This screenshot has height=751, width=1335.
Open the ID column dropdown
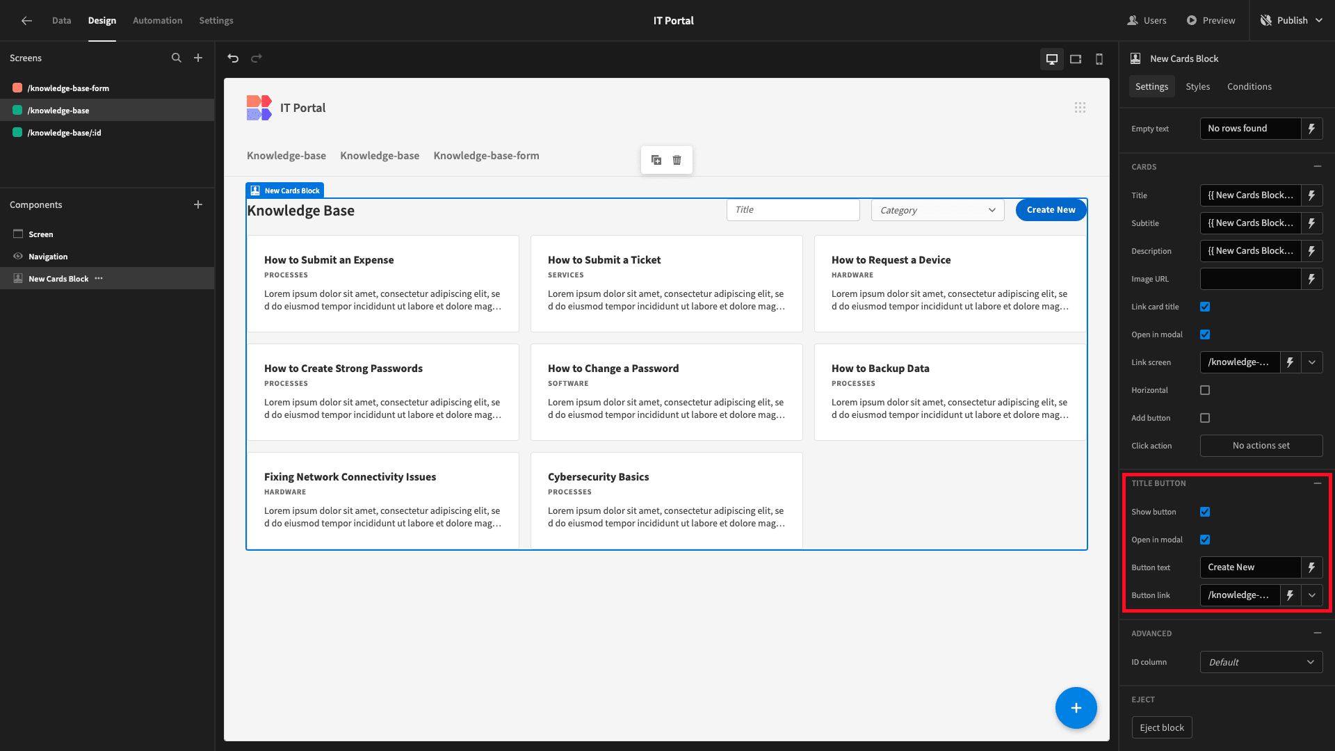coord(1261,662)
